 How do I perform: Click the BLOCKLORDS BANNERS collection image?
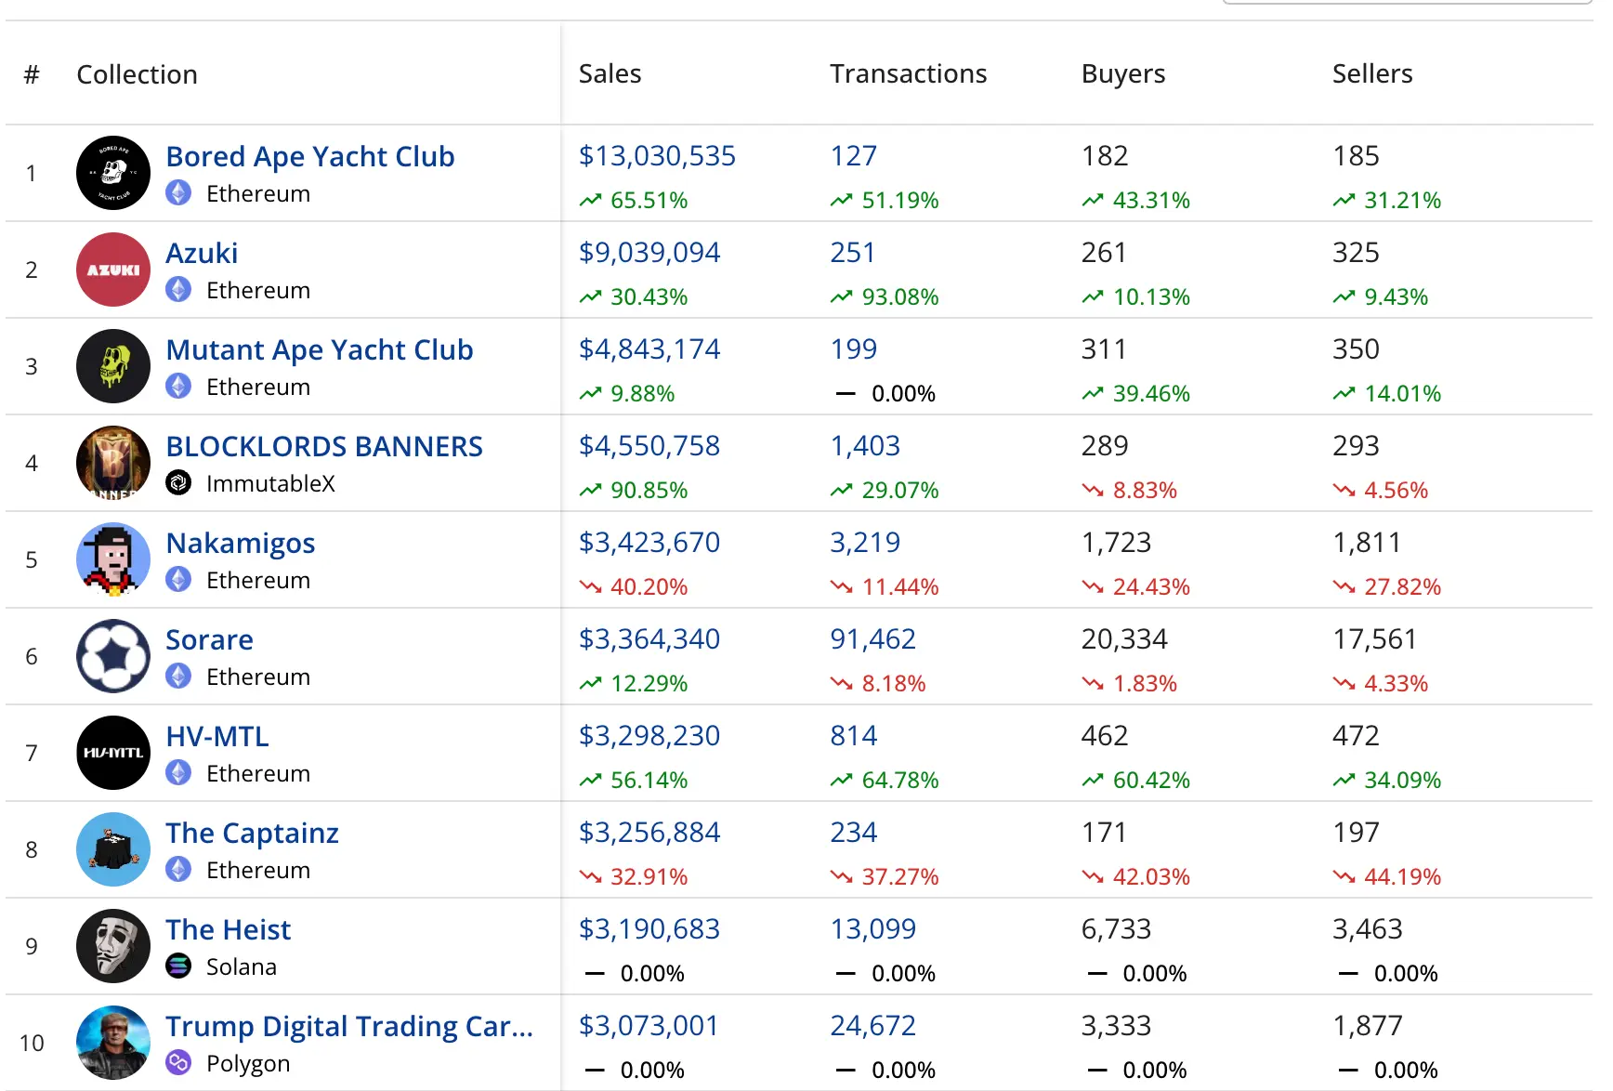(113, 463)
